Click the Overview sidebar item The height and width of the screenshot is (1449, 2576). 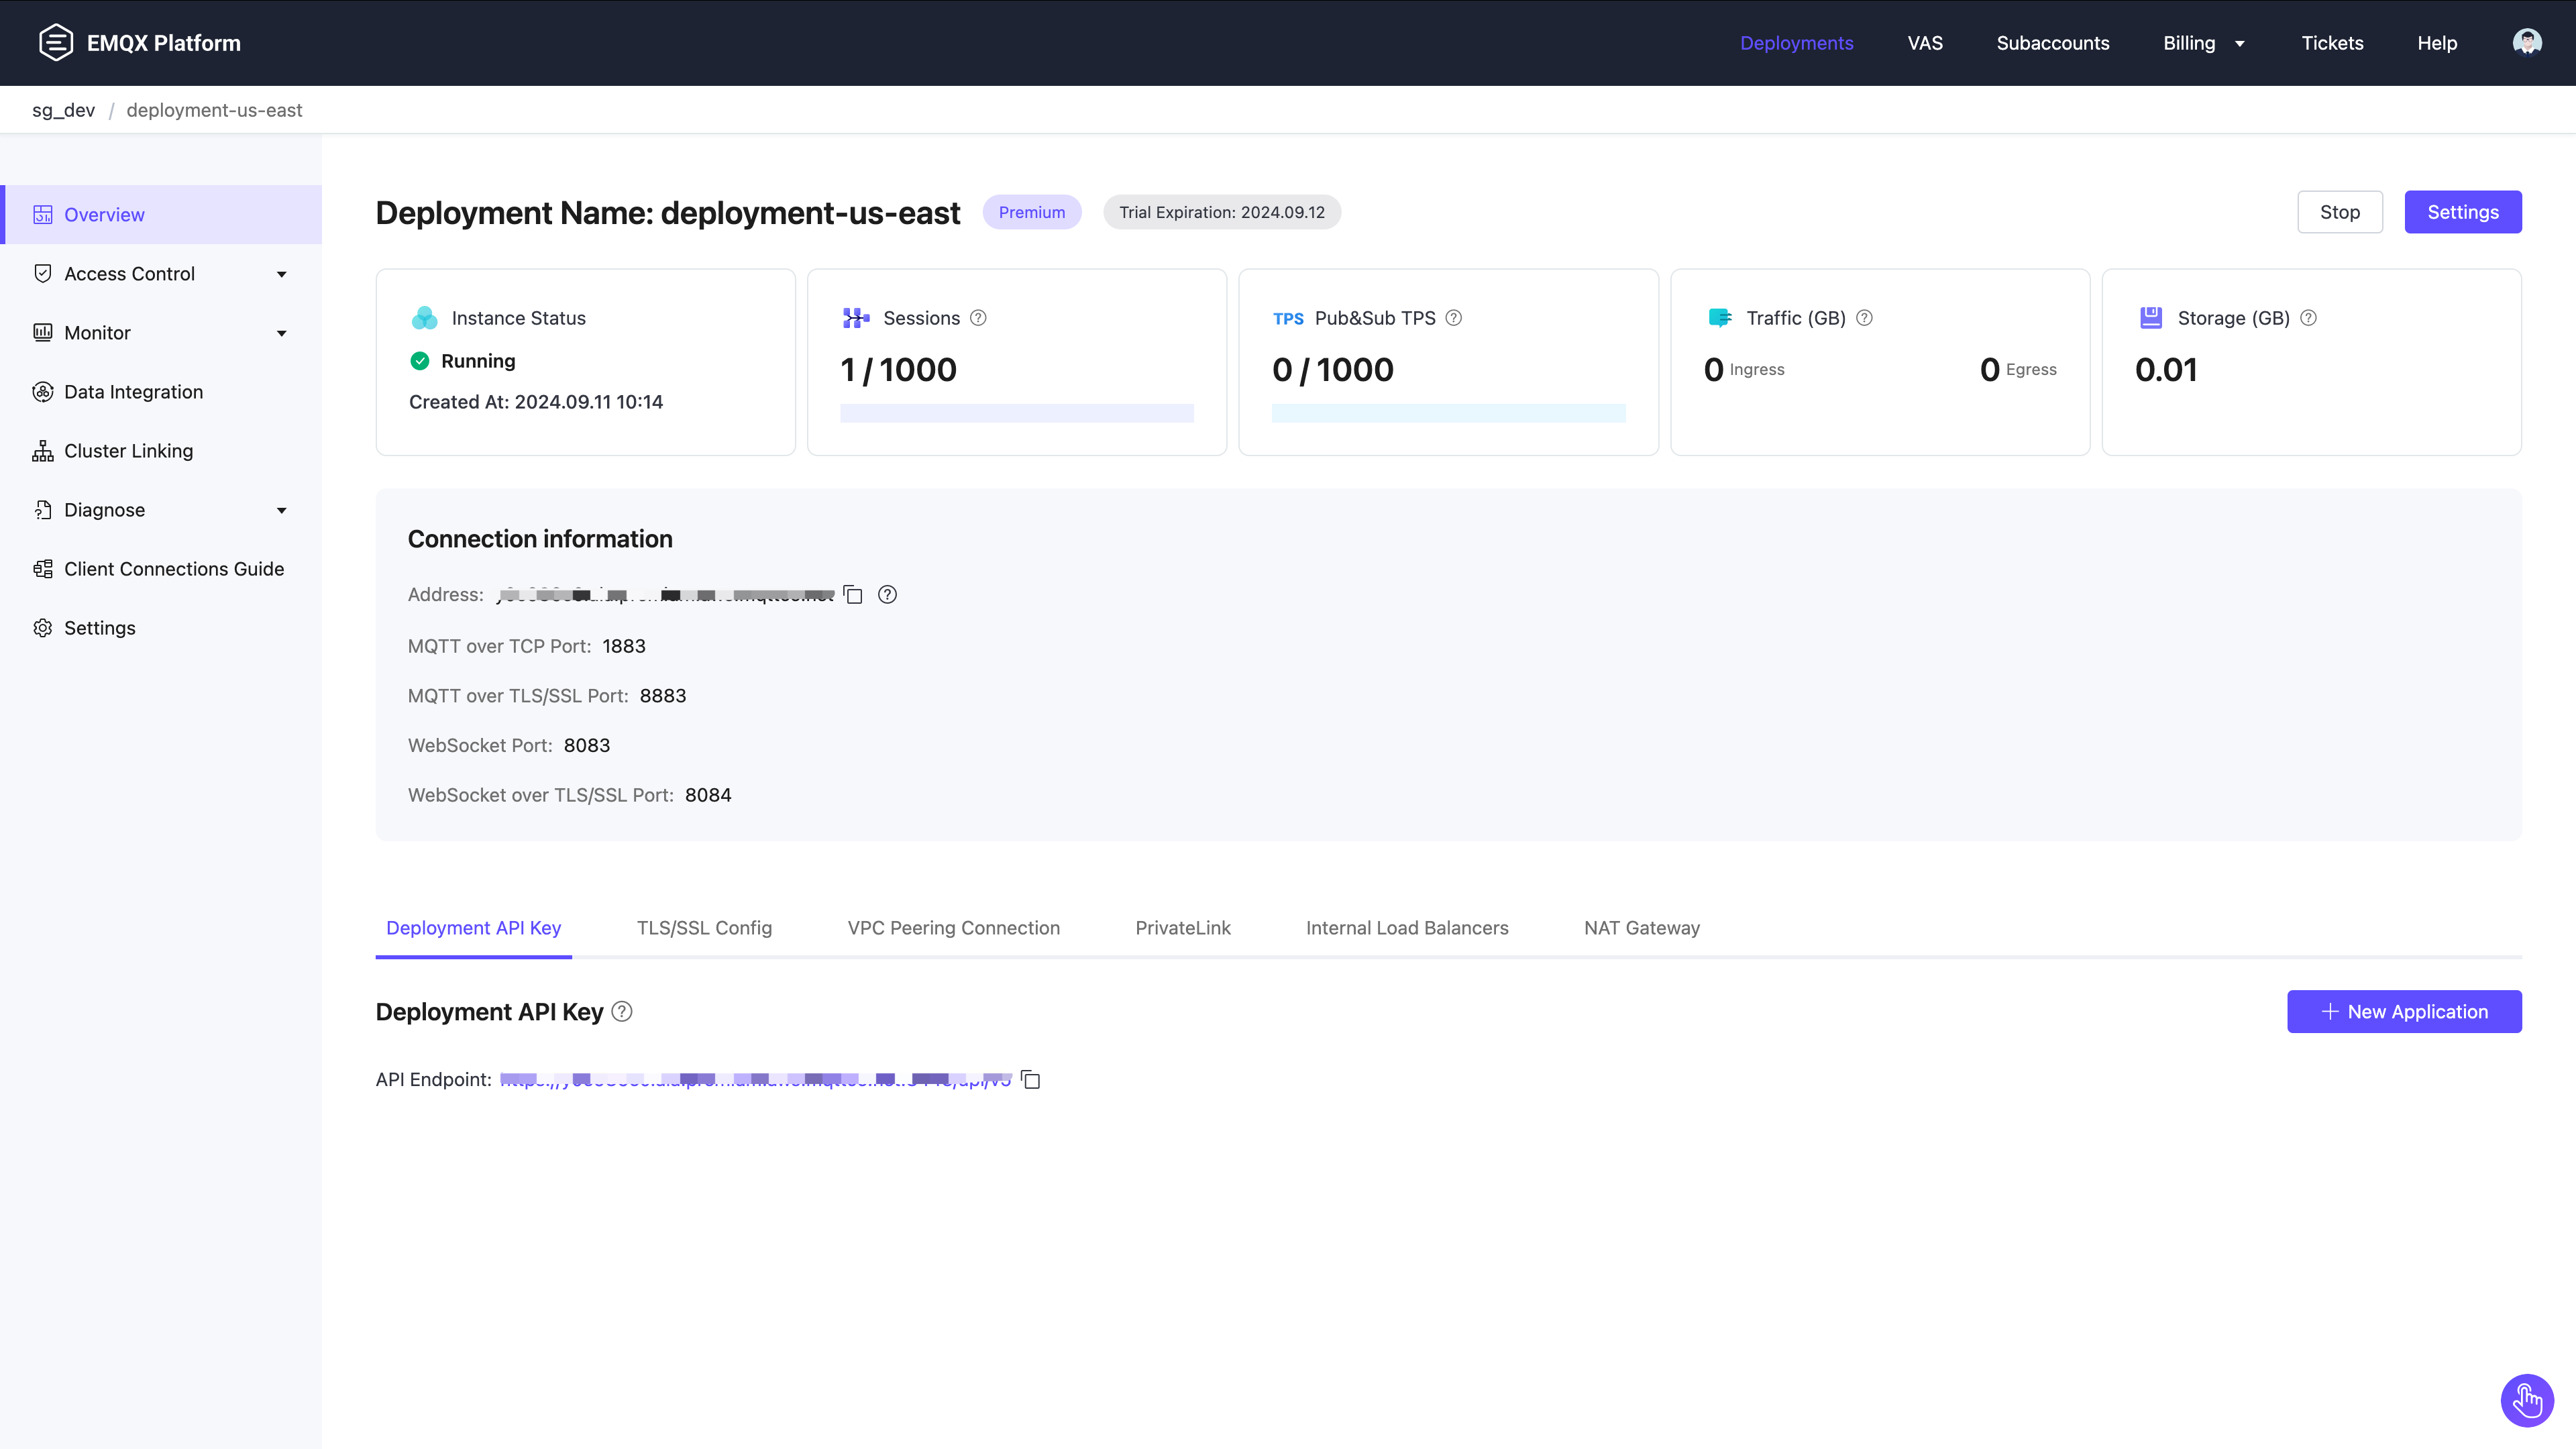(162, 215)
